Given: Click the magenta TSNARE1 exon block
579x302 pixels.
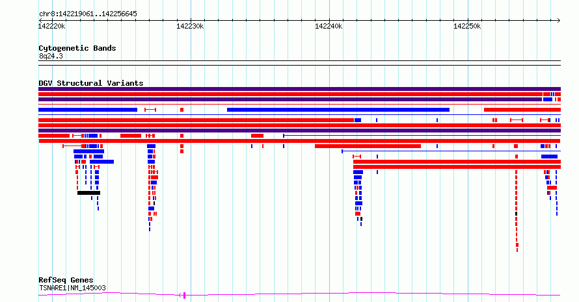Looking at the screenshot, I should (184, 295).
